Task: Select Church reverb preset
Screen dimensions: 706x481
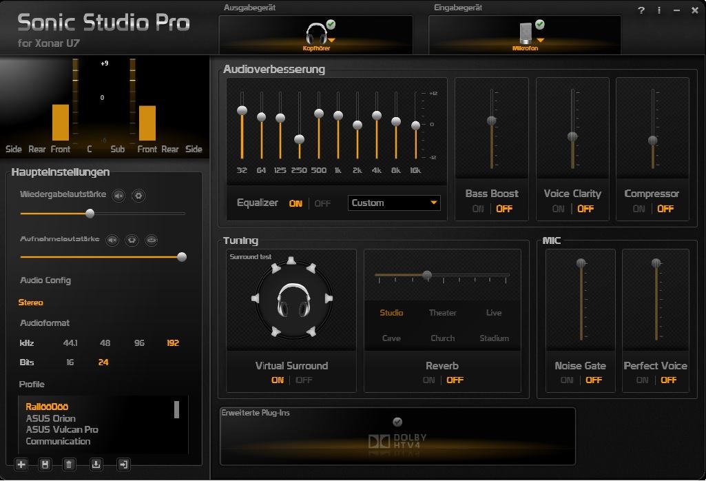Action: [443, 338]
